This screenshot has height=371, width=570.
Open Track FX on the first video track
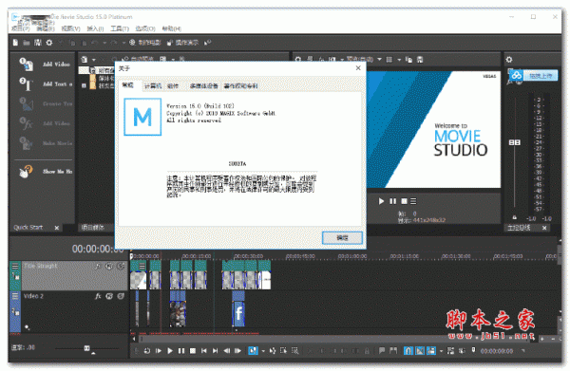pyautogui.click(x=98, y=267)
